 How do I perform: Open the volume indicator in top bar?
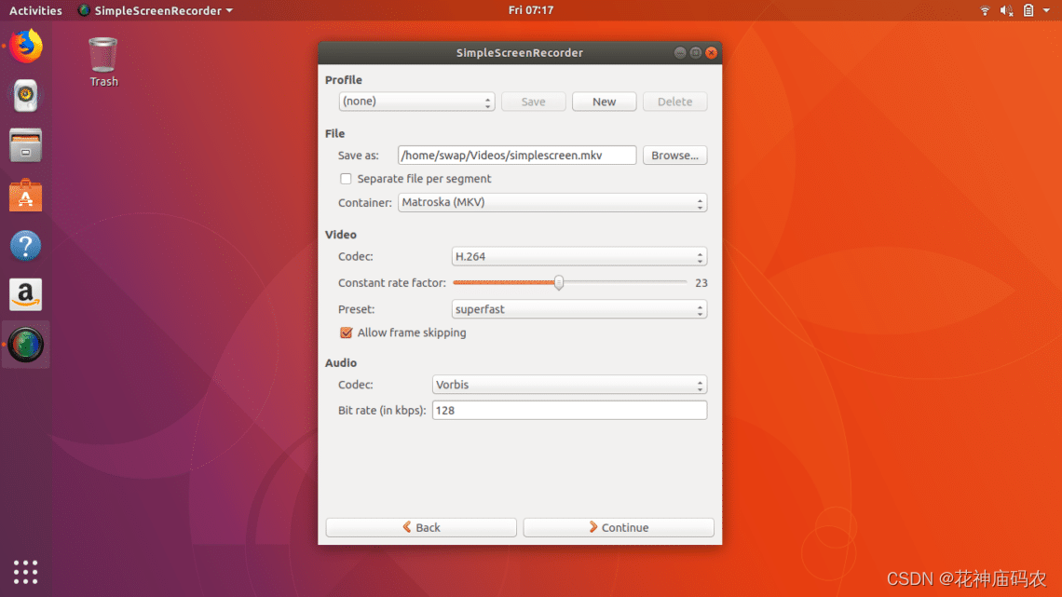coord(1006,10)
